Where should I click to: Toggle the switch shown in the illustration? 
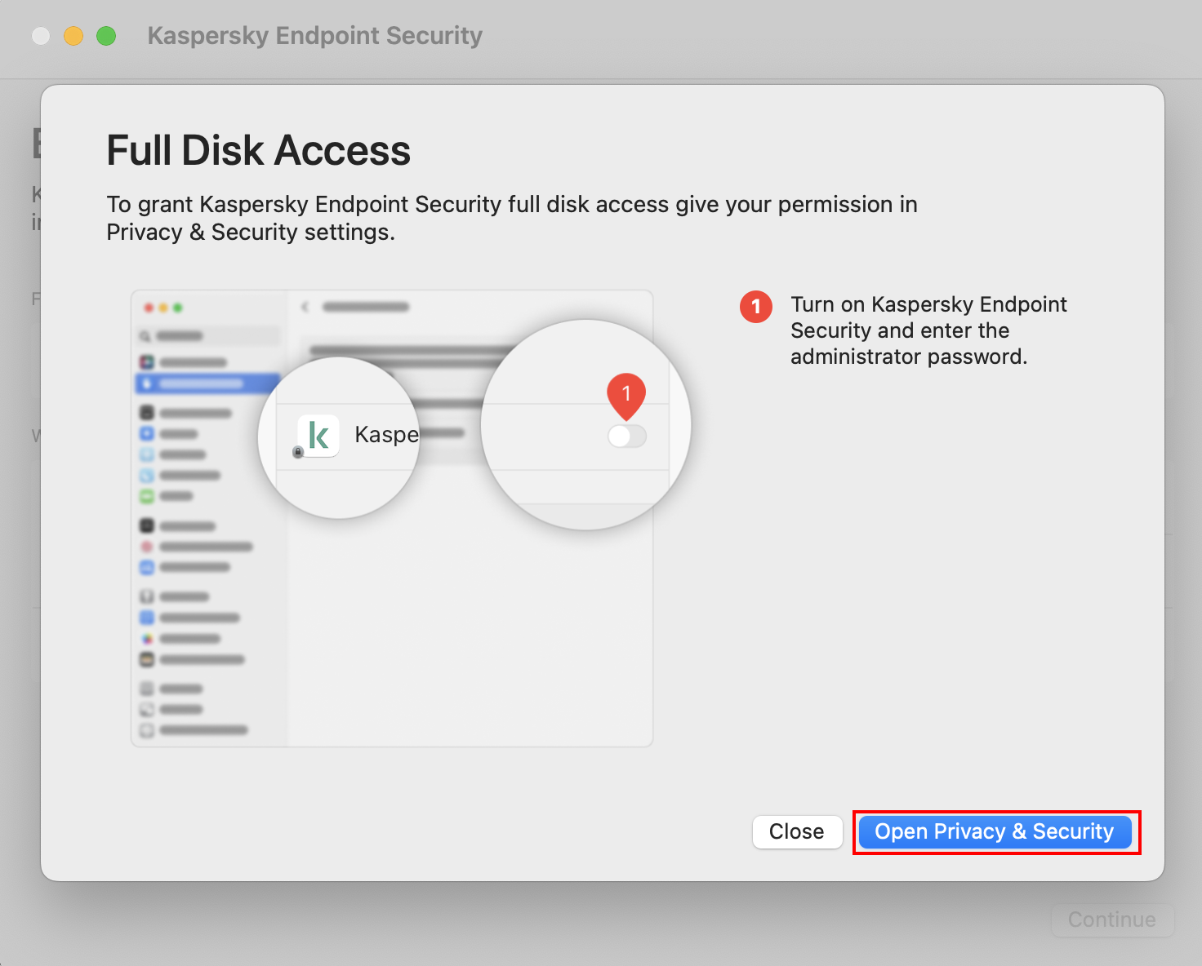pyautogui.click(x=627, y=436)
